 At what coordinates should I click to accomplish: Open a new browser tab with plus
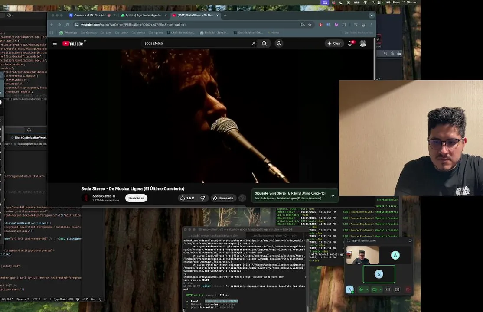(x=225, y=15)
